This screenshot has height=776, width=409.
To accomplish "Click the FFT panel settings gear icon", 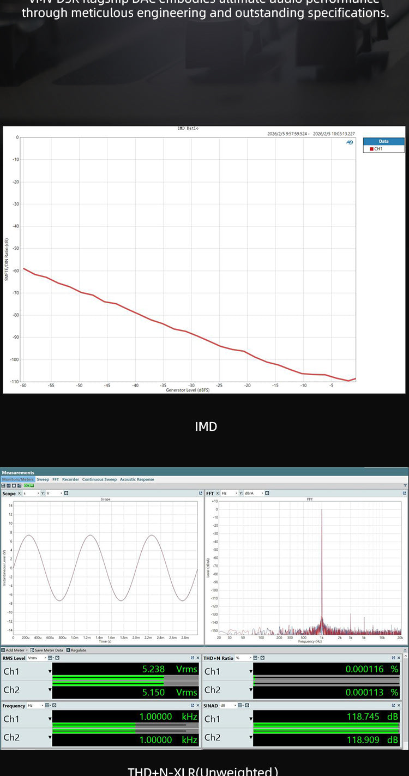I will click(266, 494).
